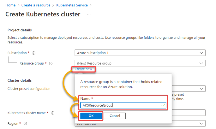
Task: Click the resource group description text
Action: [121, 84]
